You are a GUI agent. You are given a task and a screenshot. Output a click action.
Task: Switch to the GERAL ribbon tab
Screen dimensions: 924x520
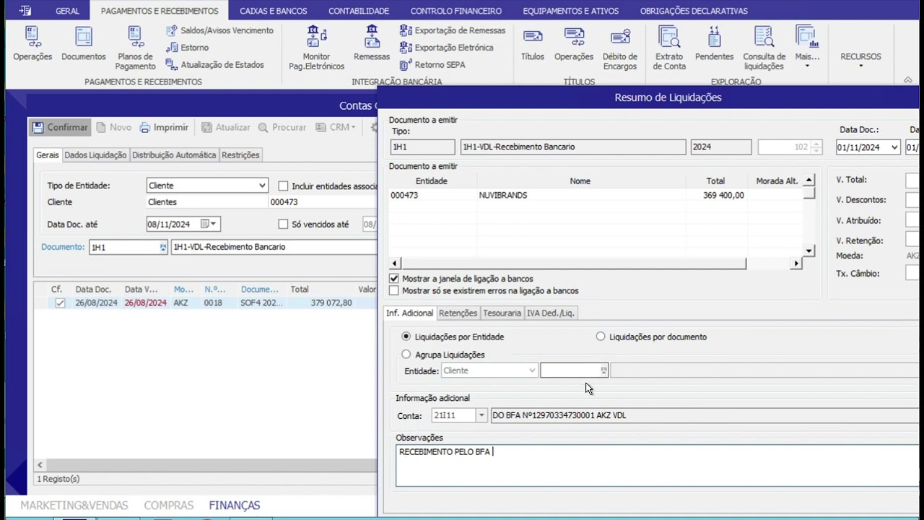(x=68, y=11)
